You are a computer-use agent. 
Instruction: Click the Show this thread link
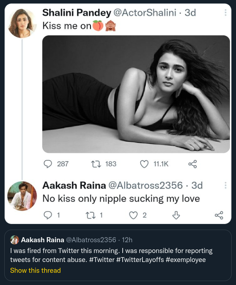[35, 270]
